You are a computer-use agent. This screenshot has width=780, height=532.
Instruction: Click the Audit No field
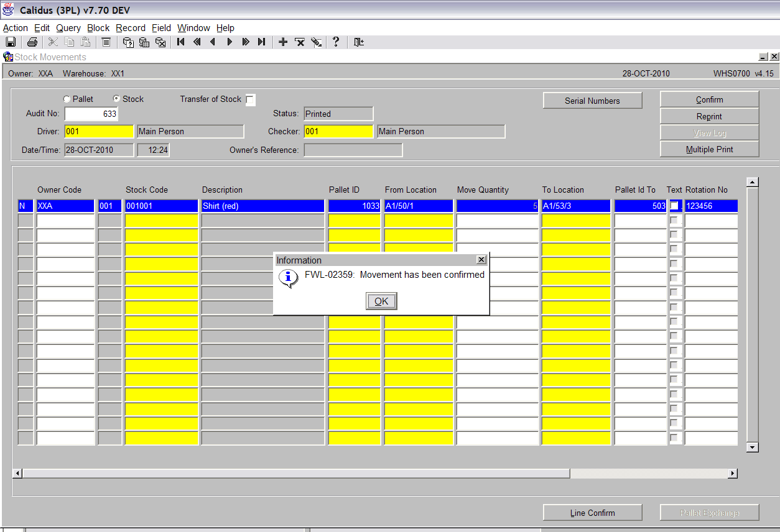(91, 114)
